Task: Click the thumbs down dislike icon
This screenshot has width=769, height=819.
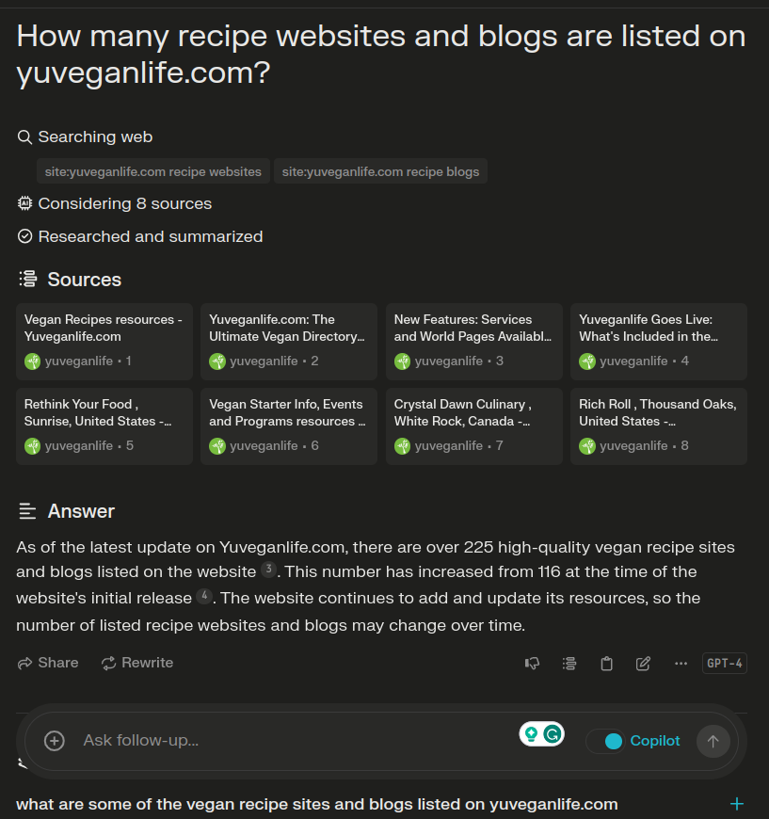Action: pyautogui.click(x=532, y=664)
